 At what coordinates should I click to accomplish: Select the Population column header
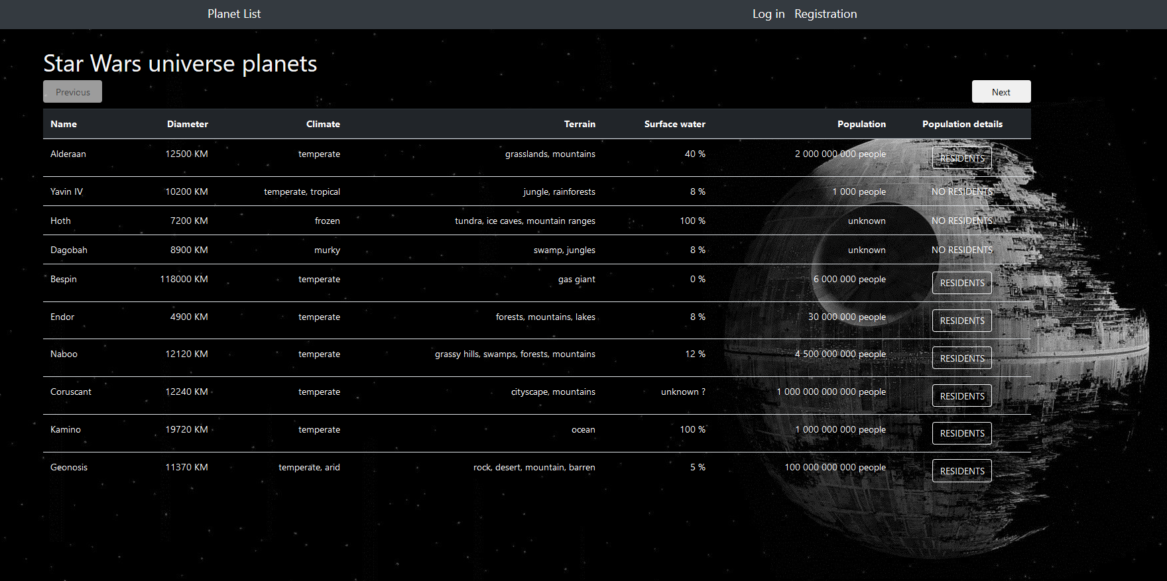coord(861,124)
